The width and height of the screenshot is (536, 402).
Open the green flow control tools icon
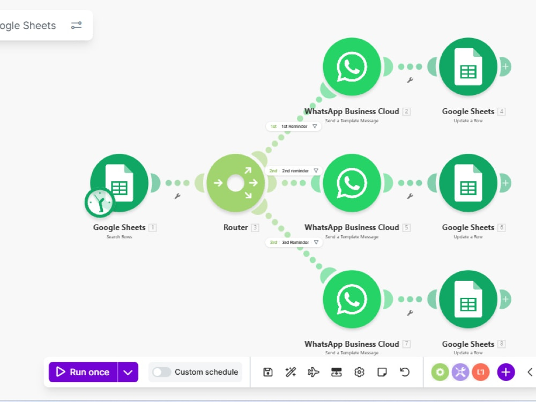440,372
